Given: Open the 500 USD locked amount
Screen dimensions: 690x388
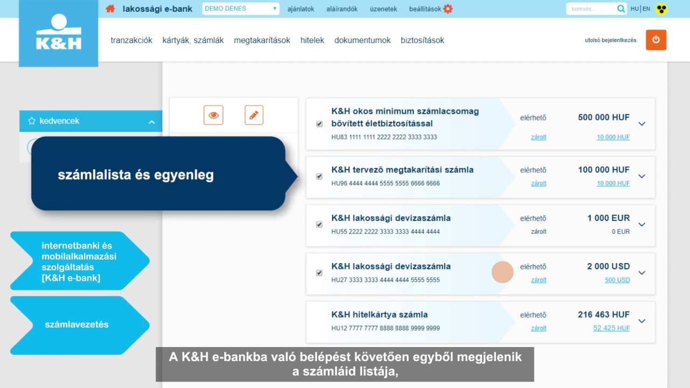Looking at the screenshot, I should click(x=617, y=280).
